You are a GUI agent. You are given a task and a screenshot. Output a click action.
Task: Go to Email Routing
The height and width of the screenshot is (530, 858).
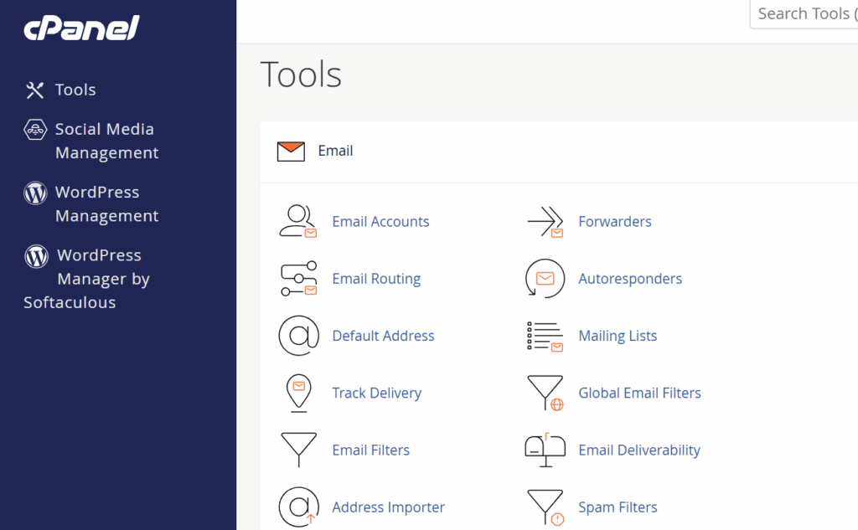[376, 279]
